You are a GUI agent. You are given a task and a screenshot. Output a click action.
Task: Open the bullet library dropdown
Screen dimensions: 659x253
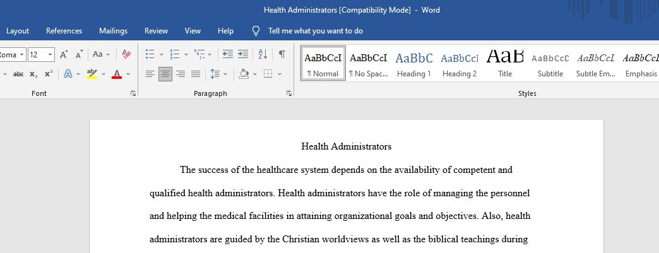click(162, 55)
